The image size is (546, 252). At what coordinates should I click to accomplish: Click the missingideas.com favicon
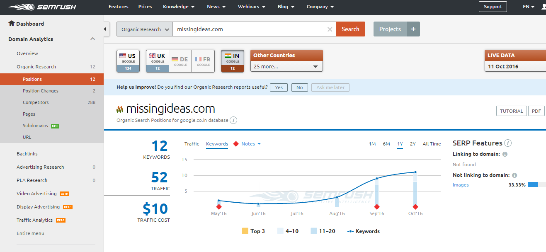[x=120, y=109]
